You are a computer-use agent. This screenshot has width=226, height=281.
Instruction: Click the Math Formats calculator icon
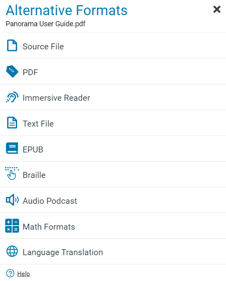tap(12, 226)
